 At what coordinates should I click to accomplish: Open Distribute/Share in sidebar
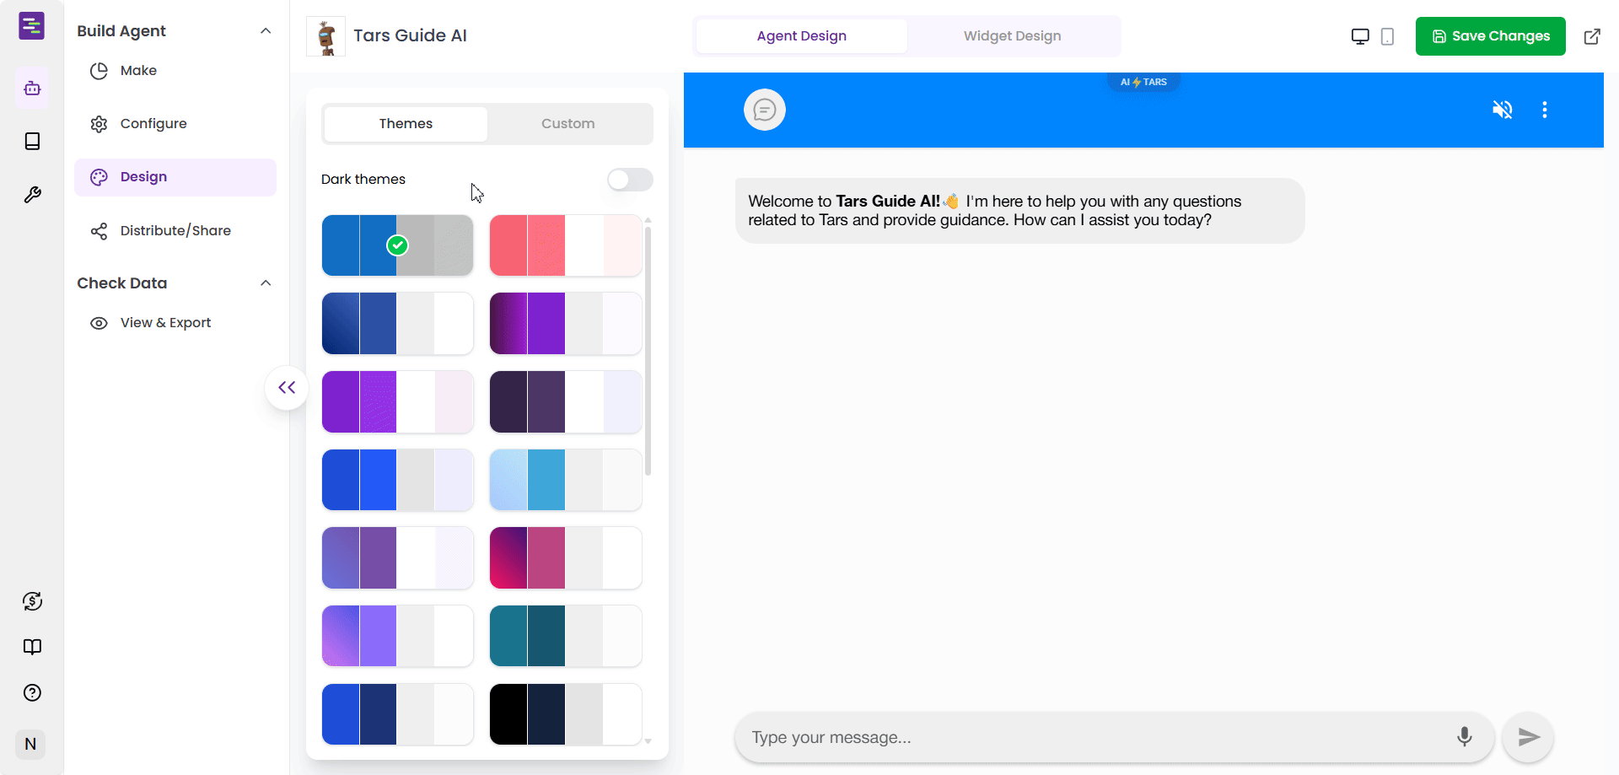(x=175, y=231)
